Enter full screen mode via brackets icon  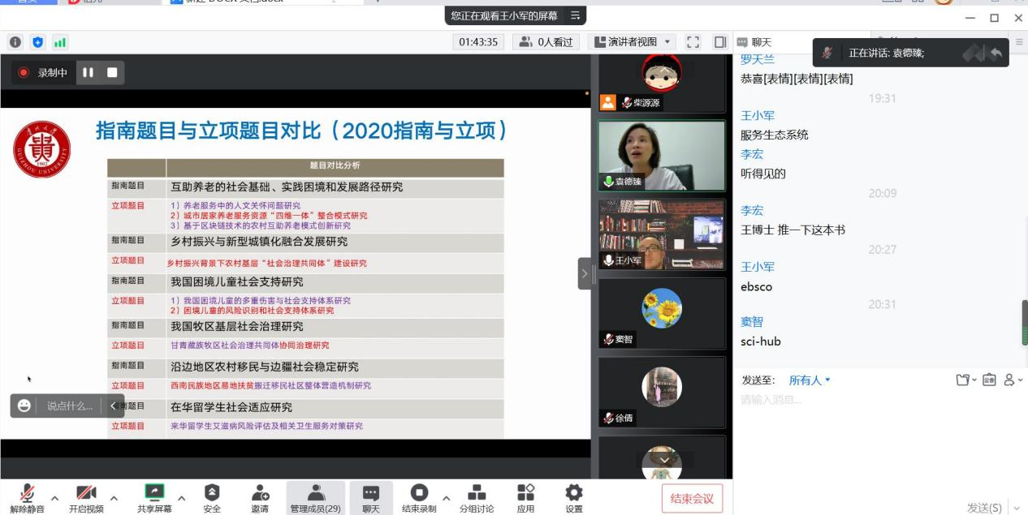[x=693, y=41]
